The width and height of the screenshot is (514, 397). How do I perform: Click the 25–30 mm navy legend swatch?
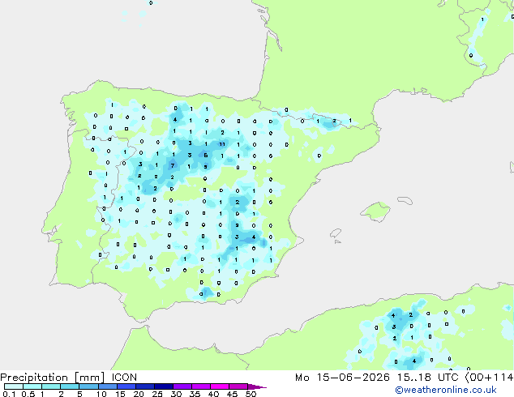point(163,386)
